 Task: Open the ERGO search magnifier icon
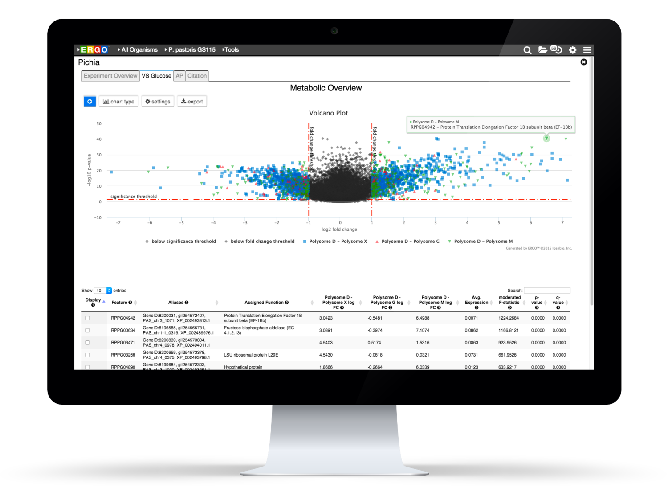(x=527, y=50)
